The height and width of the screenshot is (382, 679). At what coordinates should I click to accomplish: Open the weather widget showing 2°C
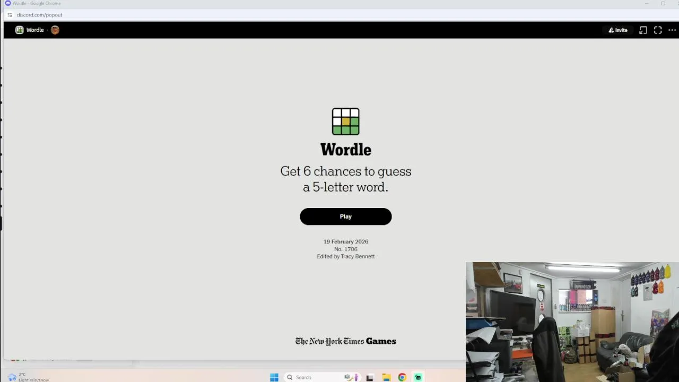pos(29,377)
